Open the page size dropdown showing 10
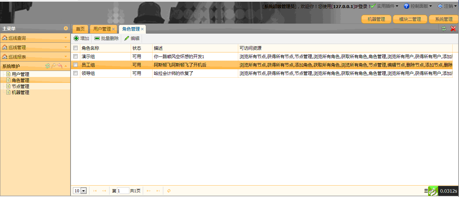This screenshot has width=459, height=197. [84, 191]
